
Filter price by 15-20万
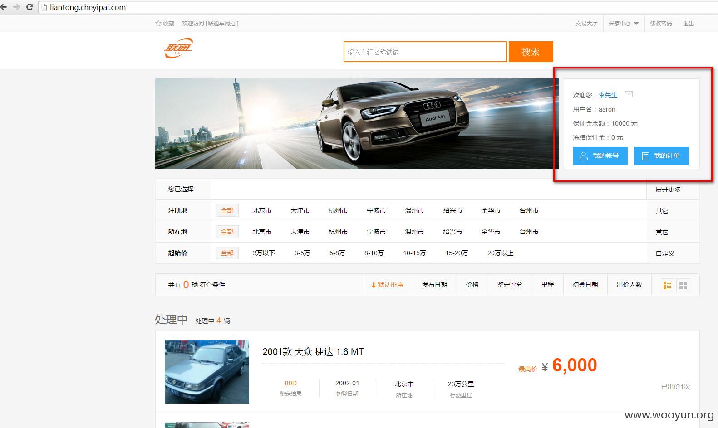pos(457,253)
